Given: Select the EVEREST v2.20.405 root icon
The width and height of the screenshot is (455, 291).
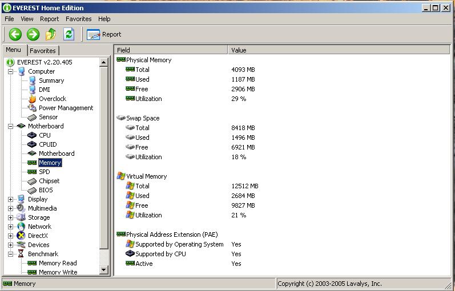Looking at the screenshot, I should pos(10,62).
